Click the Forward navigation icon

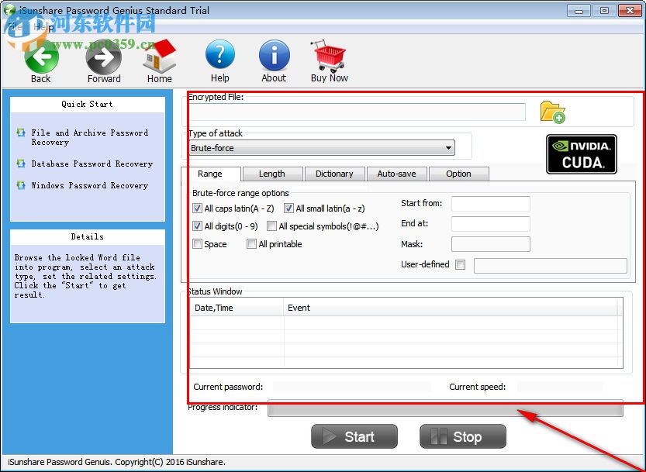tap(103, 57)
